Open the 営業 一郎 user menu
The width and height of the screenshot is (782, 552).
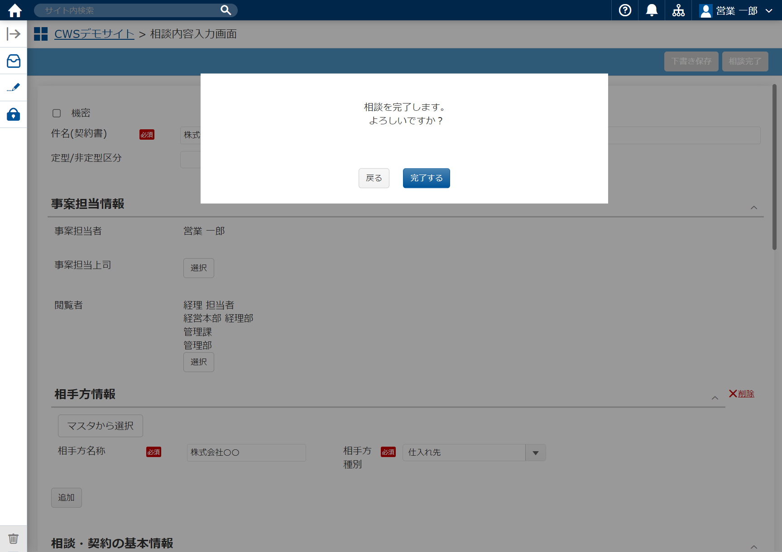coord(736,10)
